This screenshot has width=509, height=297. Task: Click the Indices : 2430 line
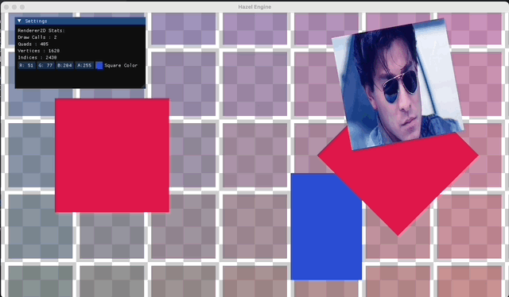click(x=37, y=57)
